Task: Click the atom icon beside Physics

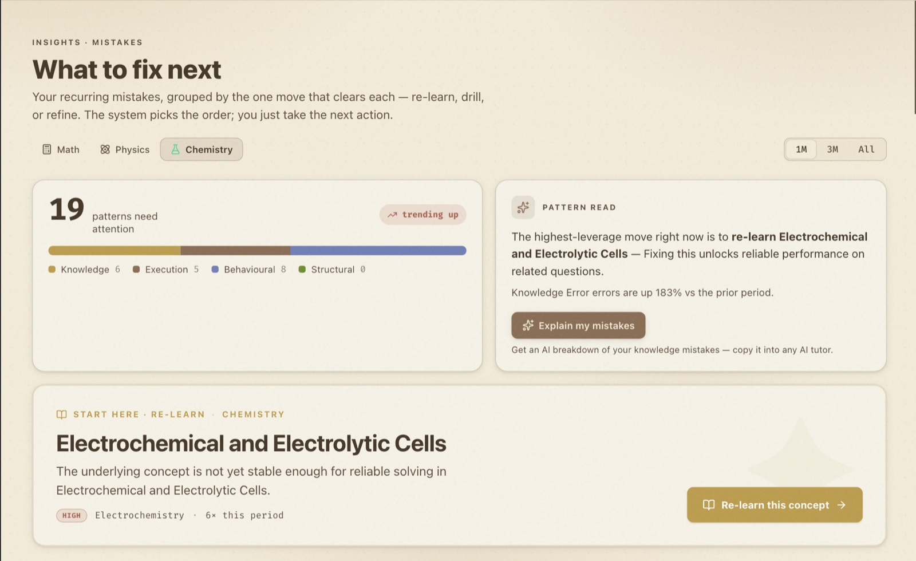Action: point(105,149)
